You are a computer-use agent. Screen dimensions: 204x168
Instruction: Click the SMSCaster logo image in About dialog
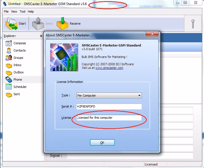(x=64, y=57)
